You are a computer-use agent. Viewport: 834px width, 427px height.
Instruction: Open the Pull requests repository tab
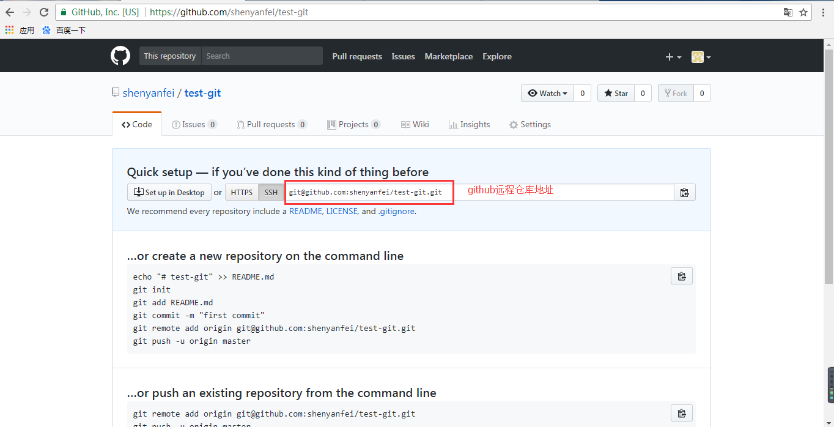[x=272, y=124]
